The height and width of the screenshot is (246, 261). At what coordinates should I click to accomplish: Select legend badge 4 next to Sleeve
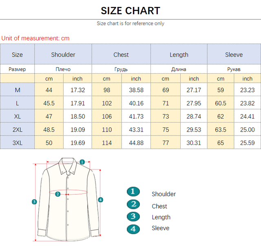133,229
